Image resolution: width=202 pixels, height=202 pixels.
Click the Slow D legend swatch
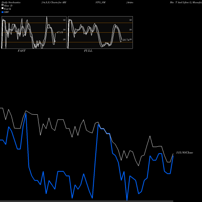coord(2,5)
